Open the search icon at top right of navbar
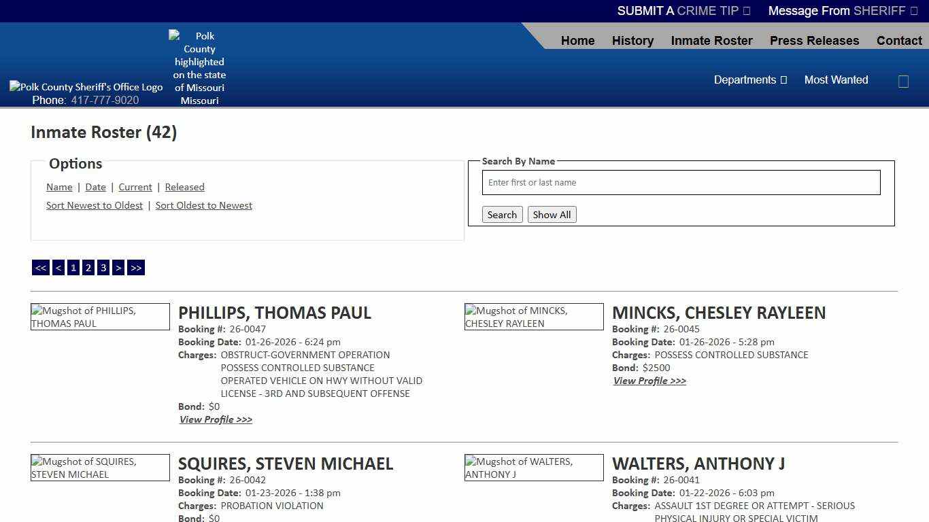 coord(903,81)
